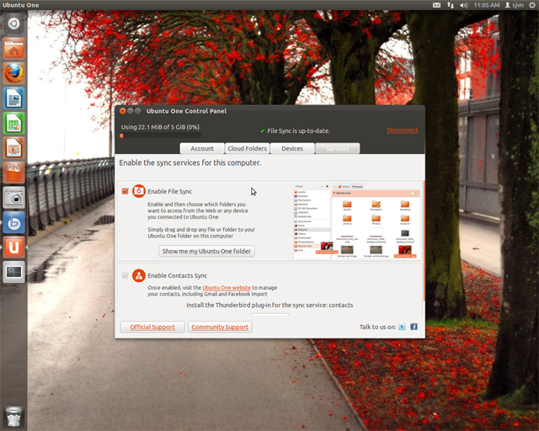Click the Facebook icon in the panel footer

414,327
